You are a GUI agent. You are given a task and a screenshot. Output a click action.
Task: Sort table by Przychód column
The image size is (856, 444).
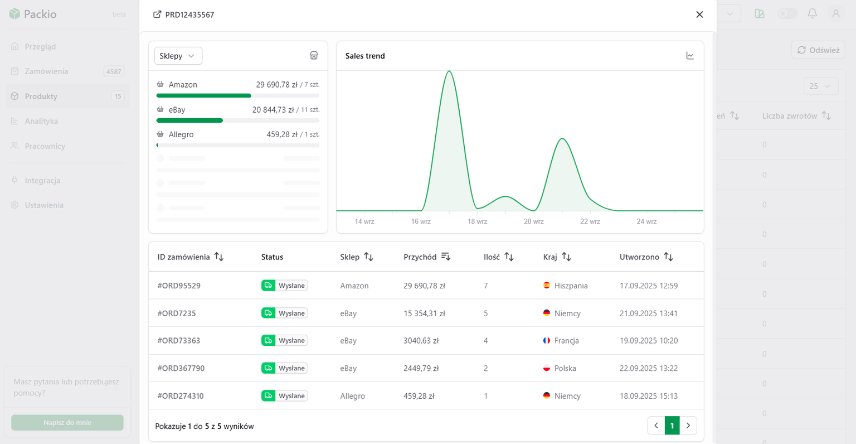point(445,257)
